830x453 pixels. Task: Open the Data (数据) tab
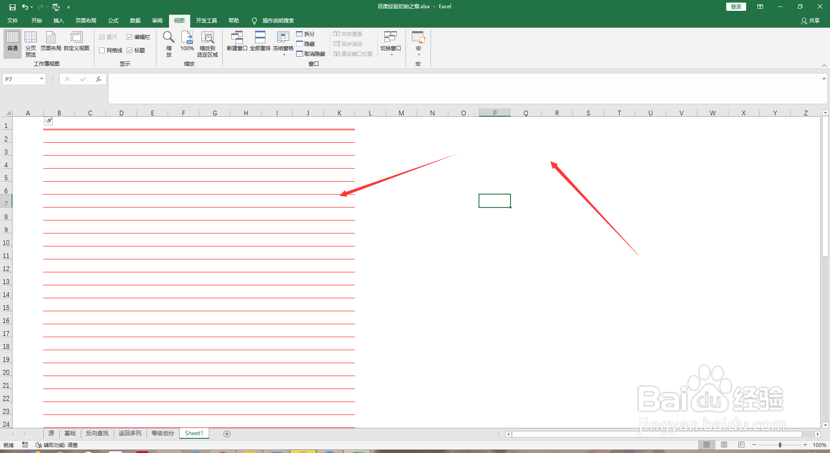(x=135, y=21)
